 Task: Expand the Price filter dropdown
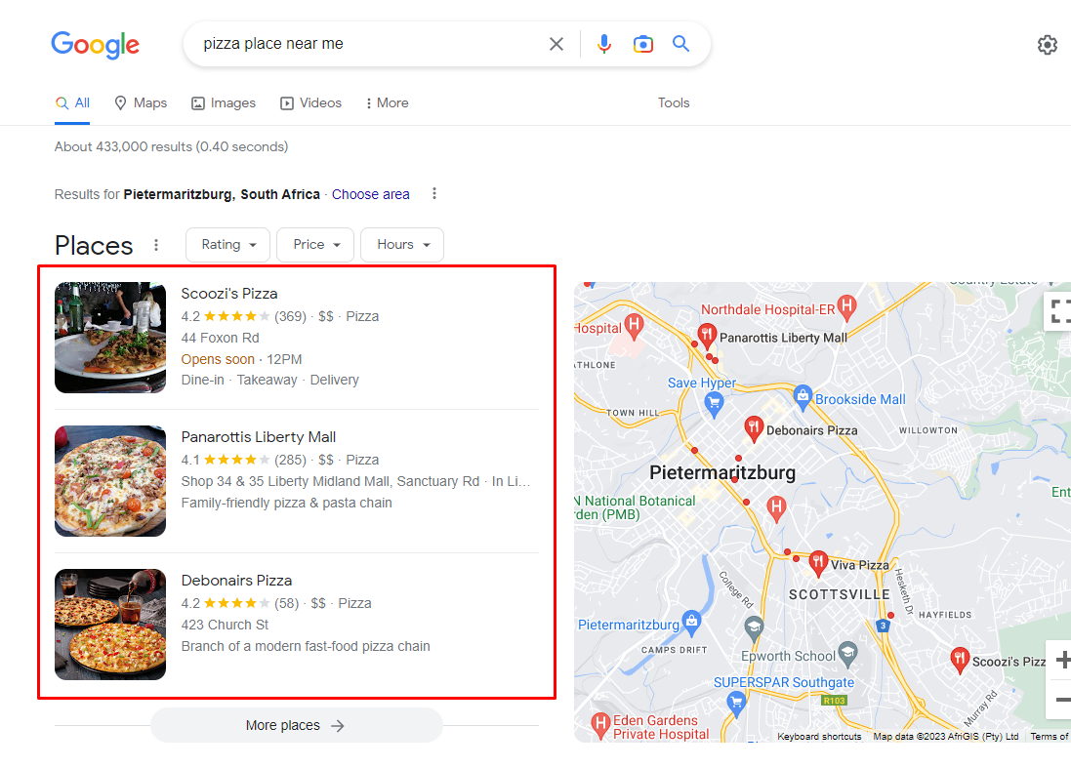pos(315,244)
